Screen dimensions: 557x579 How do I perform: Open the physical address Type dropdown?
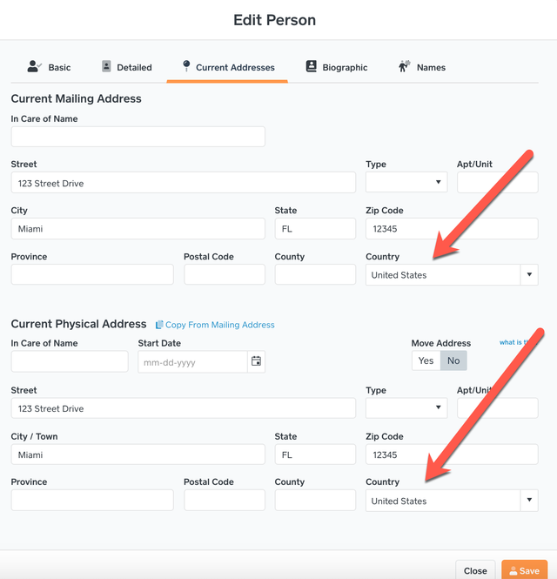(406, 407)
